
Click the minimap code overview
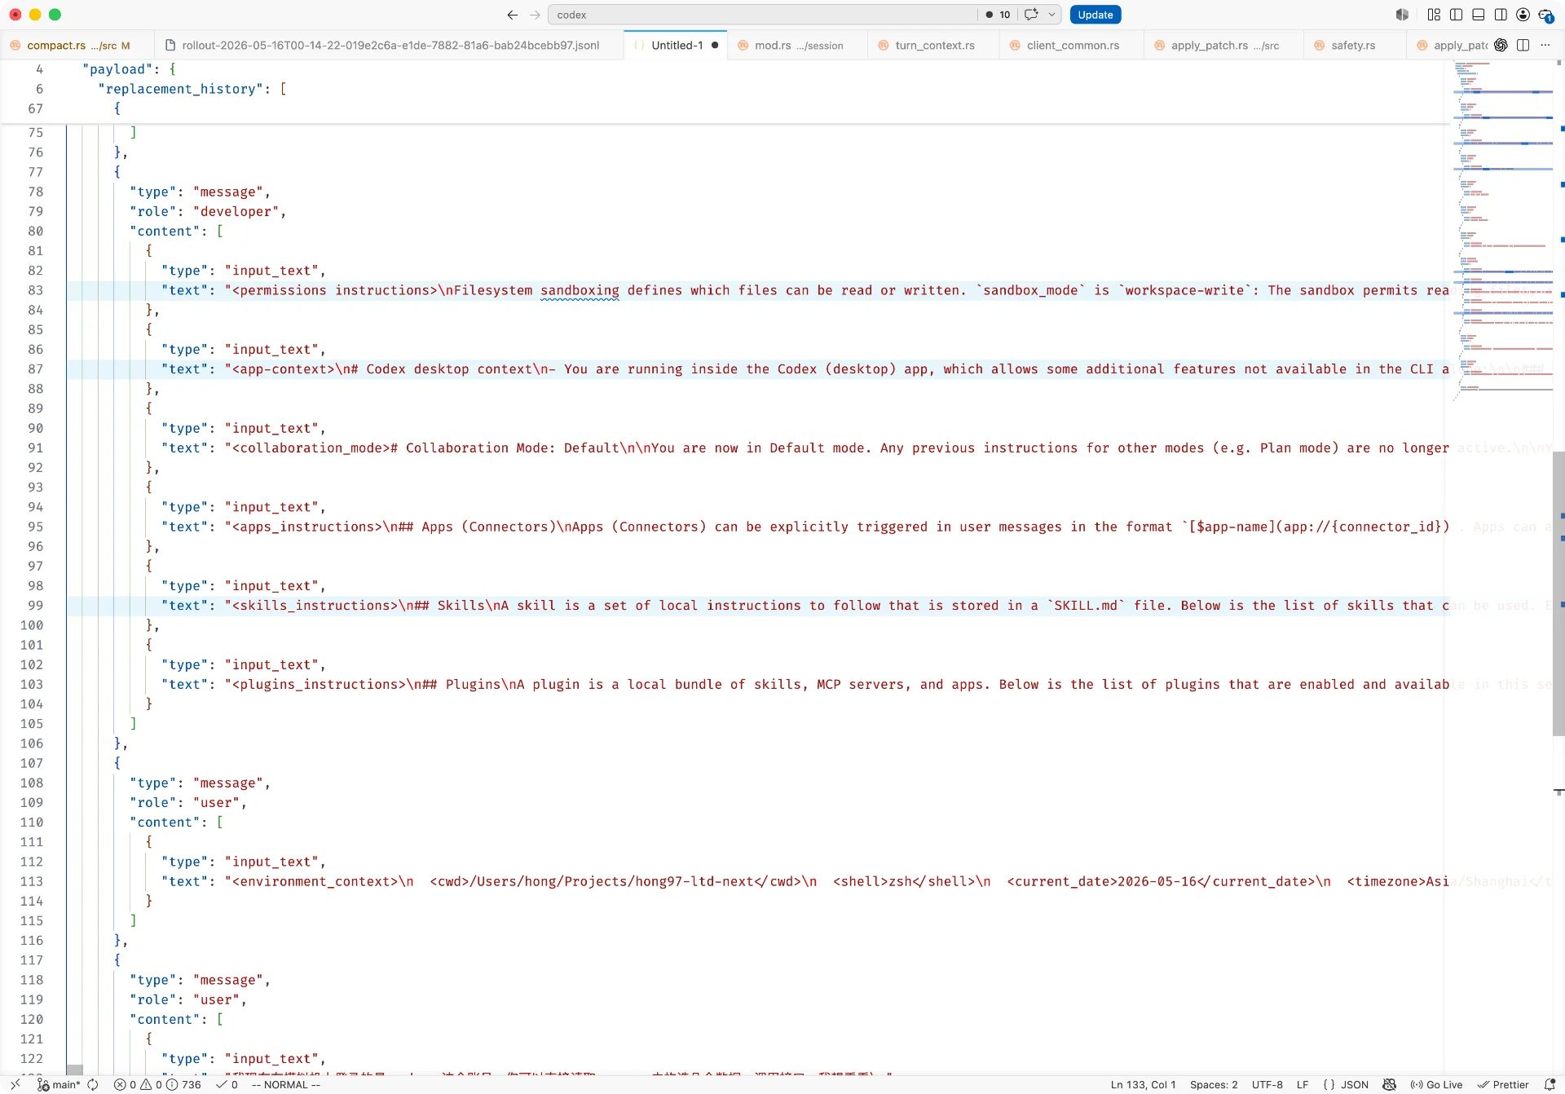(1503, 232)
